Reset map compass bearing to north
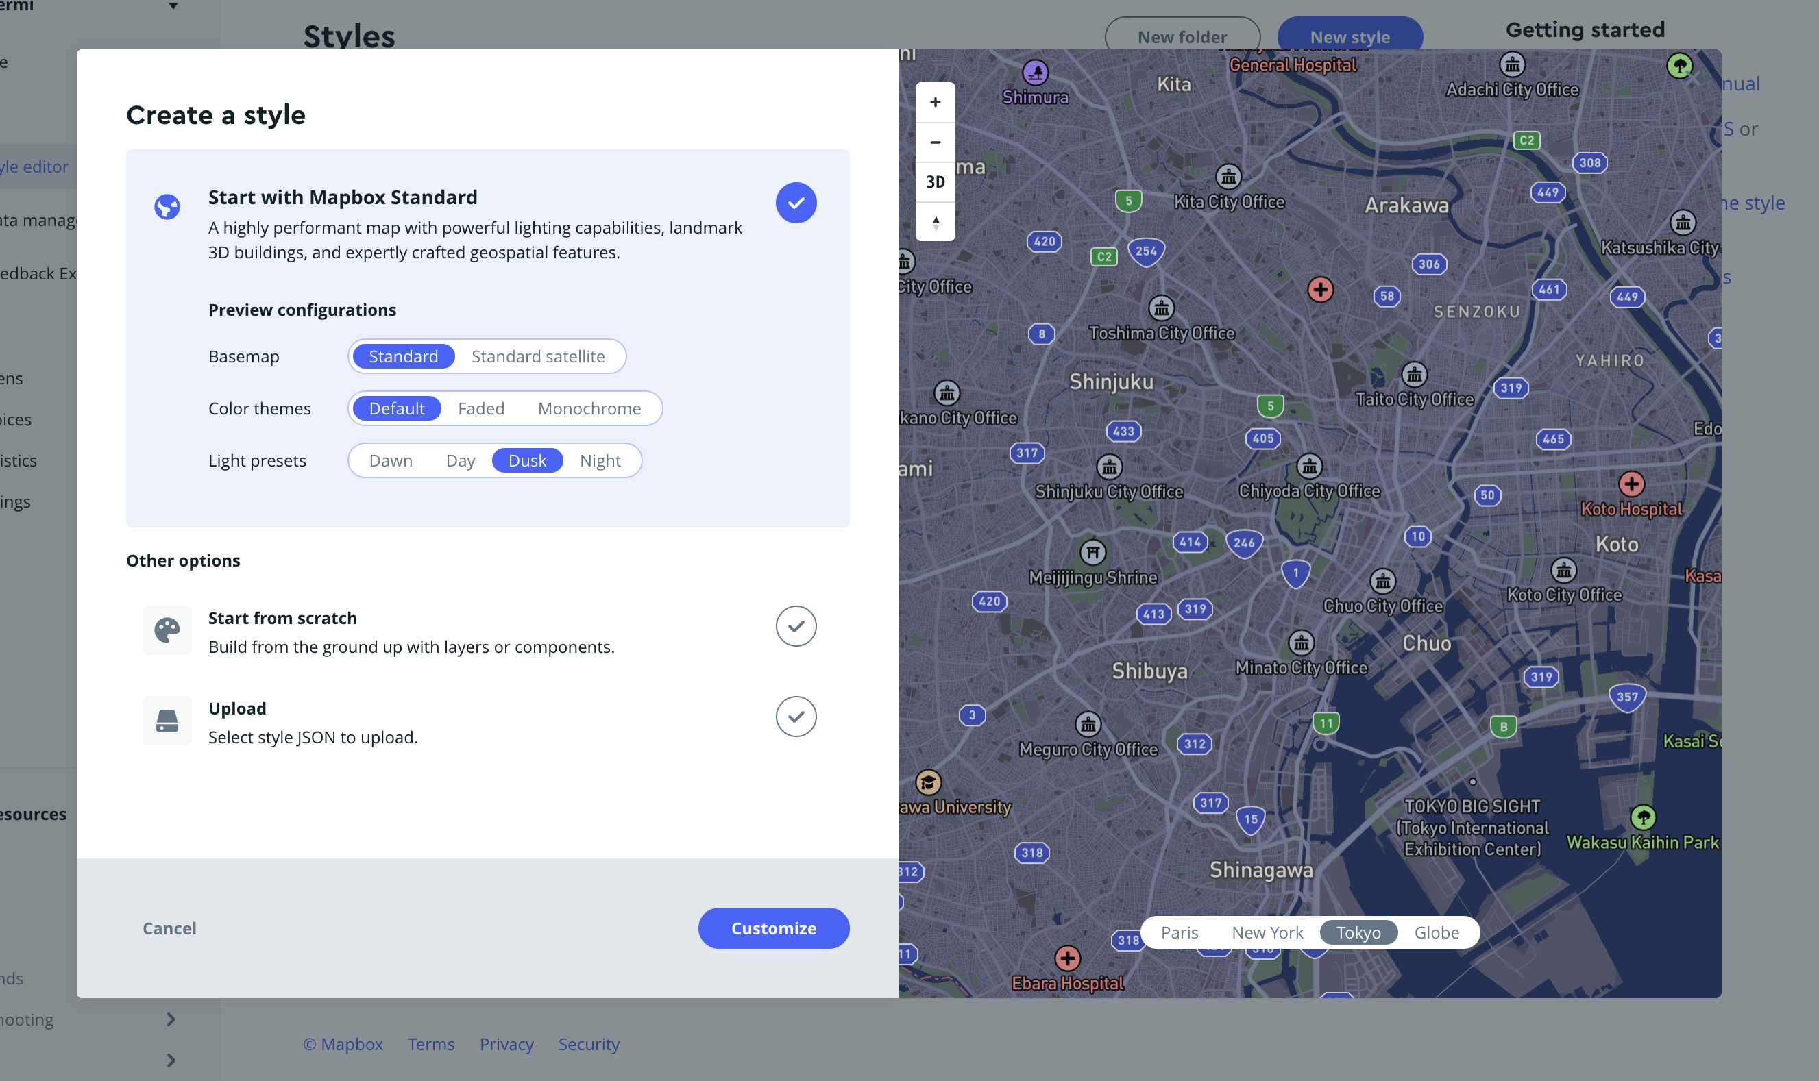Image resolution: width=1819 pixels, height=1081 pixels. tap(935, 222)
